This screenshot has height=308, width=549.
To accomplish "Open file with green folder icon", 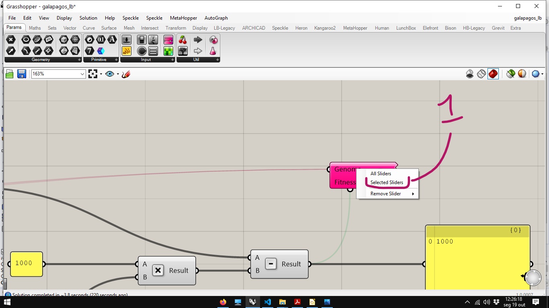I will pyautogui.click(x=10, y=74).
